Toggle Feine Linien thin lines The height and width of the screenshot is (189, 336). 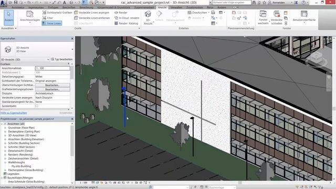pyautogui.click(x=52, y=23)
